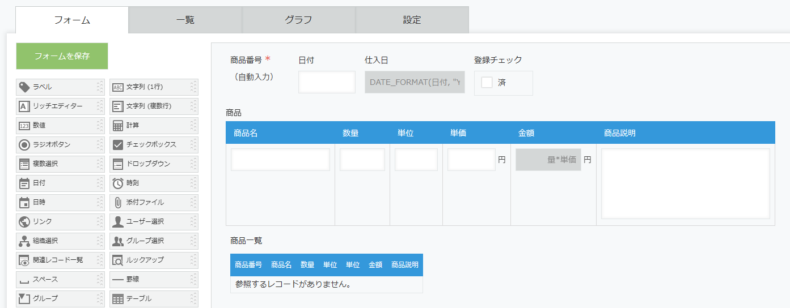Pick the 文字列 (1行) field icon

click(118, 87)
